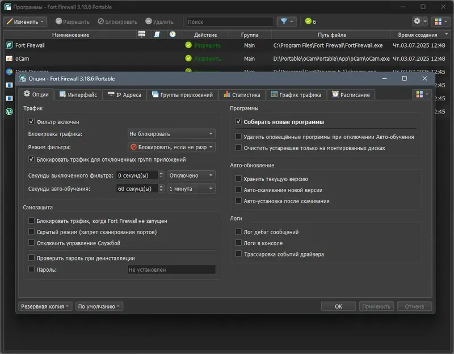Open the 'Режим фильтра' dropdown

click(x=171, y=147)
